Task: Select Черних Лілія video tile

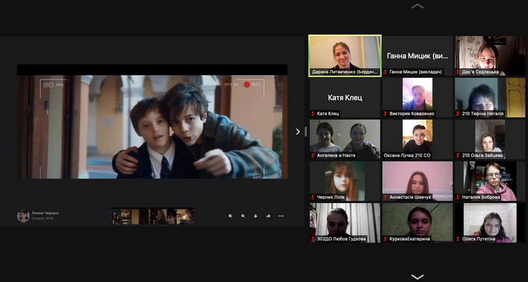Action: [x=345, y=181]
